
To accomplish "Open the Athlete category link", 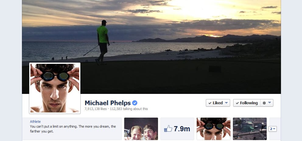I will pos(35,122).
